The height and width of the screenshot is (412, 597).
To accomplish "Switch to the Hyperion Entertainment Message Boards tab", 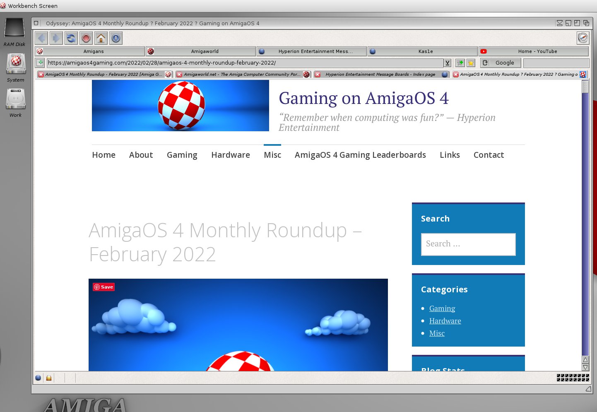I will point(380,75).
